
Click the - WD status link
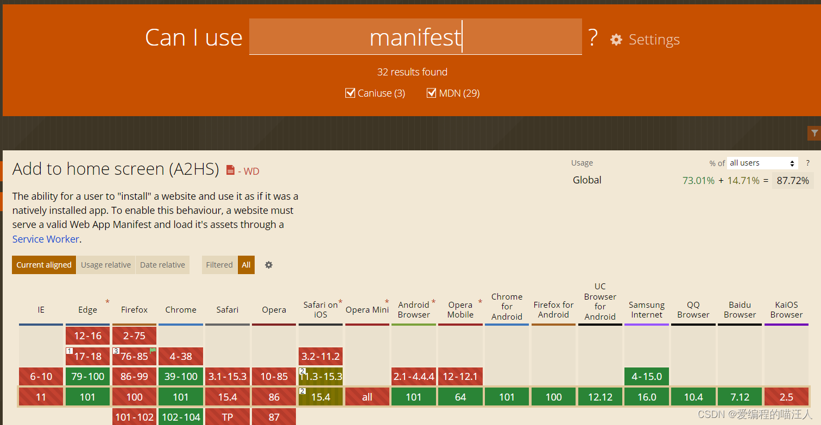point(249,171)
